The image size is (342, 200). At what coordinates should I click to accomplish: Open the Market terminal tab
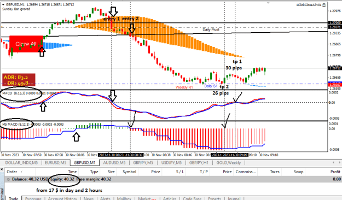click(147, 198)
